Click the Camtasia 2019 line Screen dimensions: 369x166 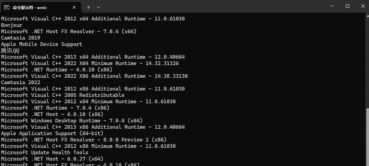point(18,38)
